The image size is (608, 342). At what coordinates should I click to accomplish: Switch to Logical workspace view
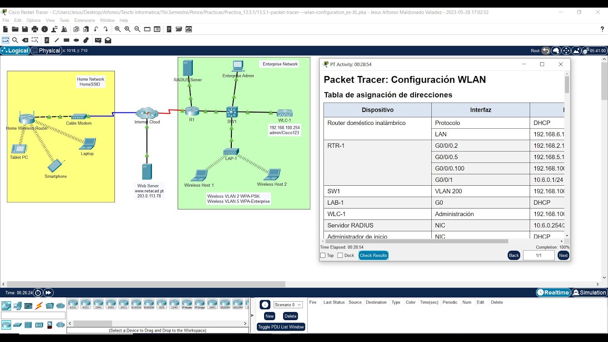click(15, 50)
